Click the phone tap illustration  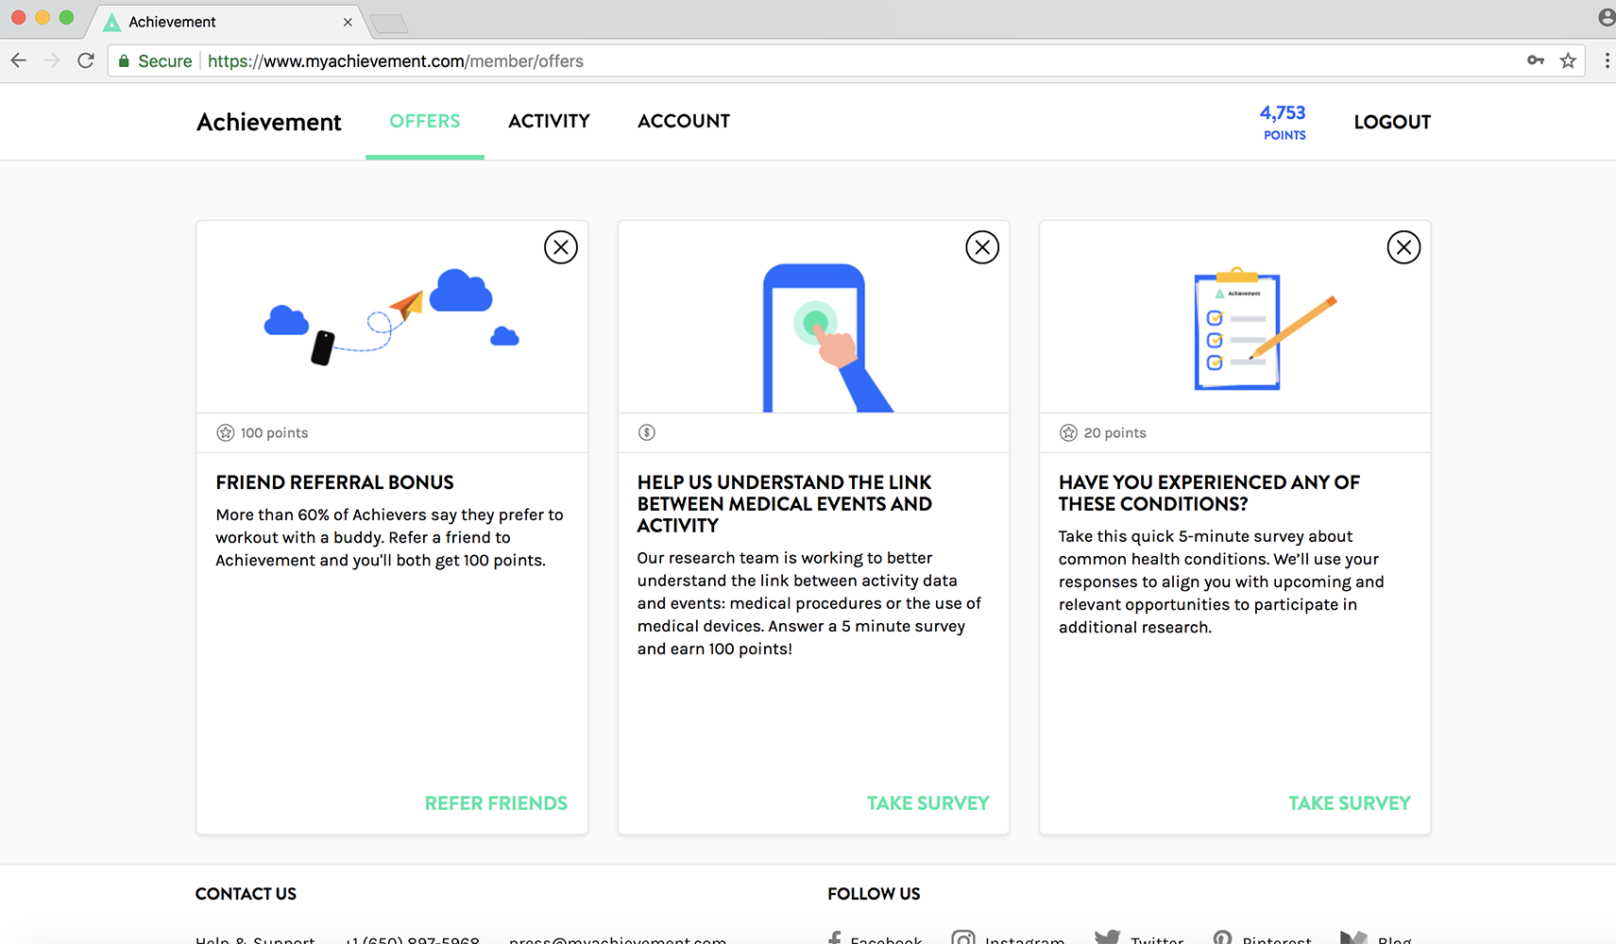point(828,338)
